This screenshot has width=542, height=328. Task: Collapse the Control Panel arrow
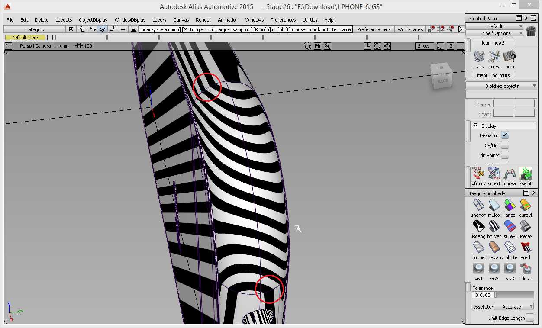click(x=526, y=18)
